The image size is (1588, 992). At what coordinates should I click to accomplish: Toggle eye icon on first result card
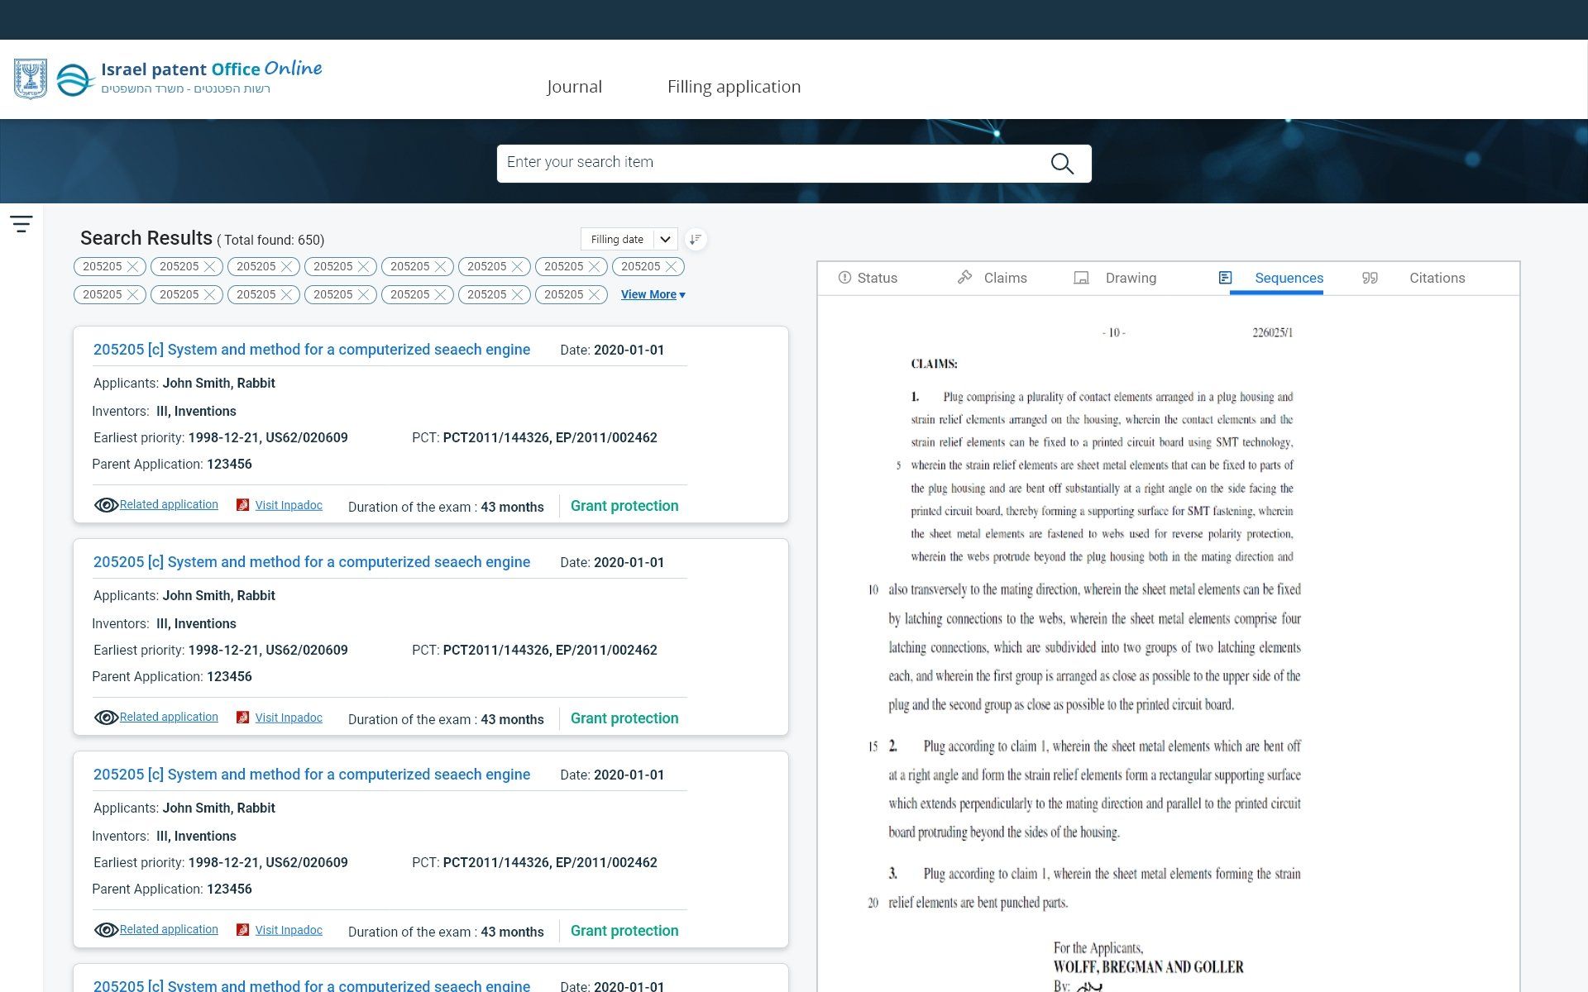pyautogui.click(x=106, y=505)
